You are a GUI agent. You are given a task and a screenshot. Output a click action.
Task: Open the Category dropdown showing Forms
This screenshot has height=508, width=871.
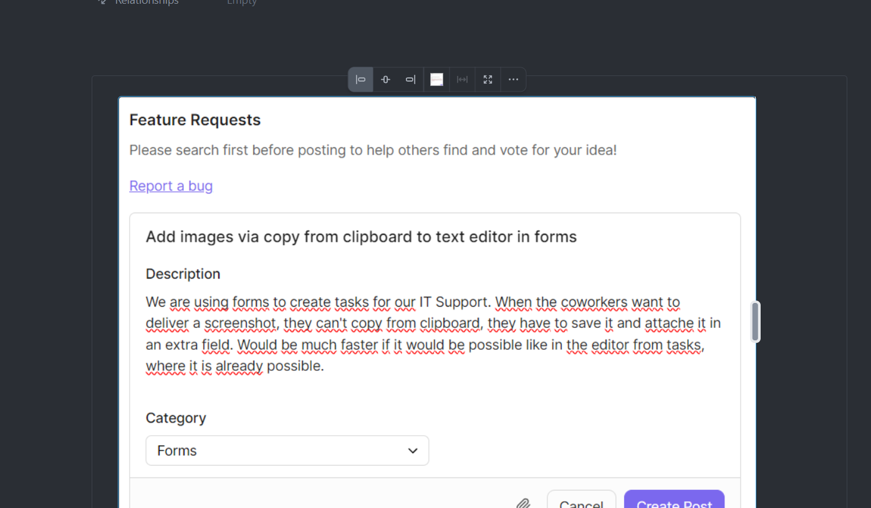tap(287, 451)
